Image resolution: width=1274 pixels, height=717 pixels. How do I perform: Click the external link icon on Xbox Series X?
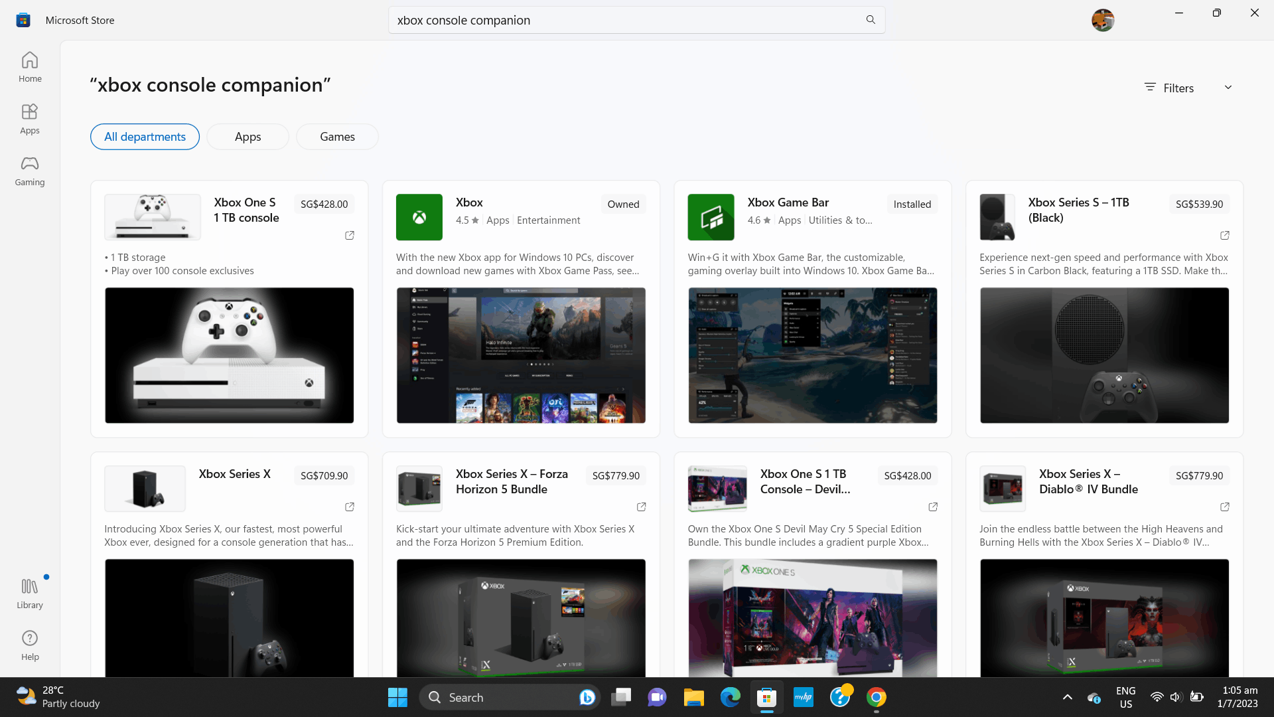(349, 507)
